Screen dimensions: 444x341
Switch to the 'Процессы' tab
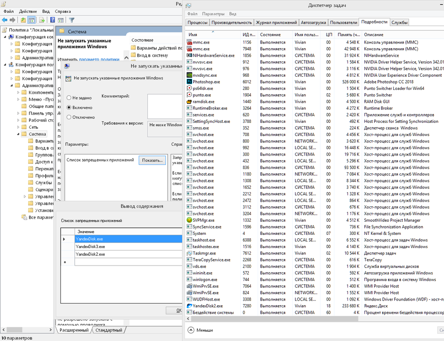[197, 22]
